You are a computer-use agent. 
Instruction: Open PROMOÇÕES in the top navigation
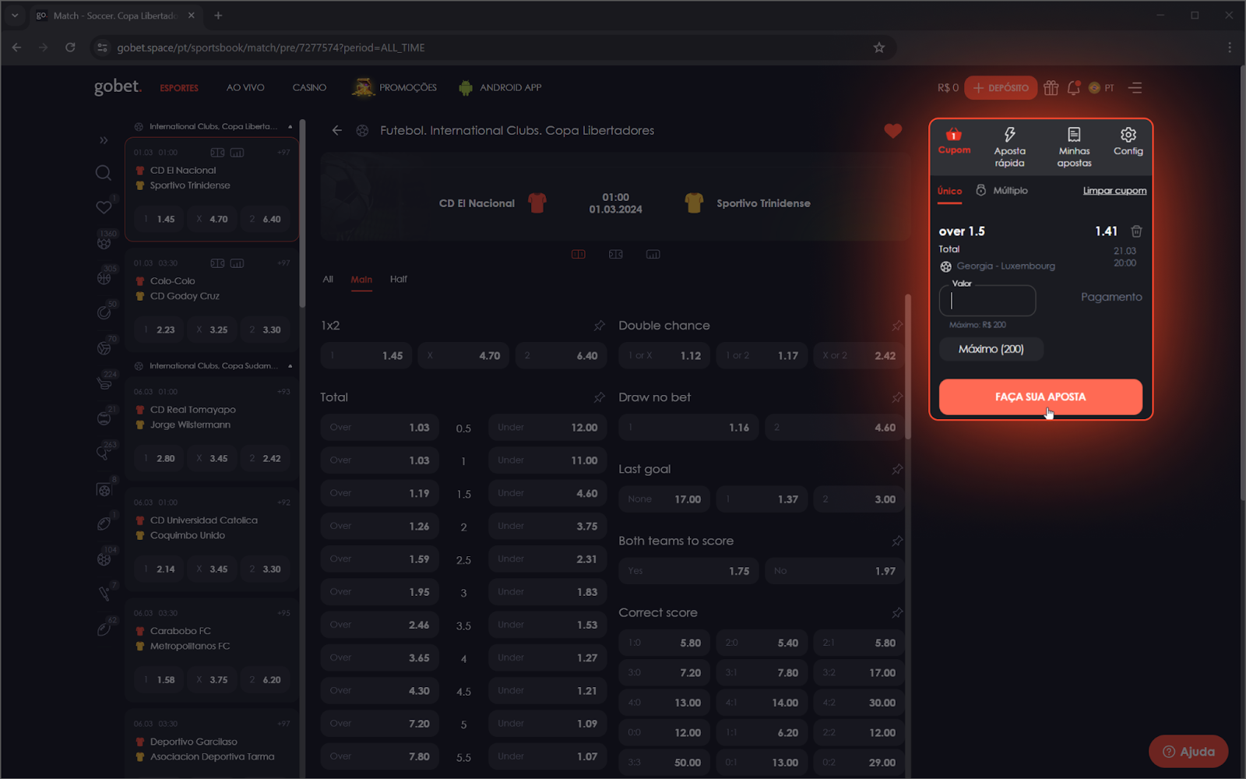pyautogui.click(x=394, y=88)
